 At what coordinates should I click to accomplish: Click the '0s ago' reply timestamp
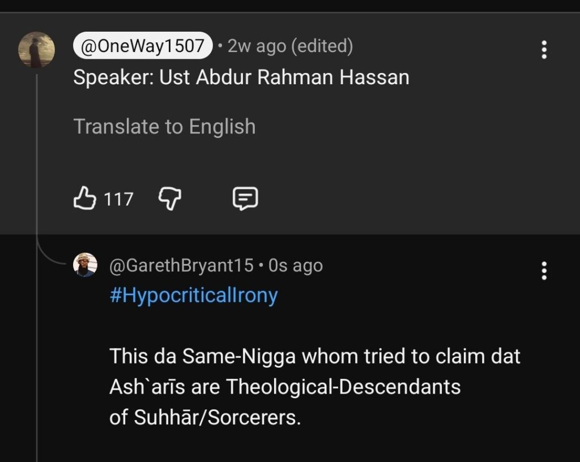[x=296, y=266]
